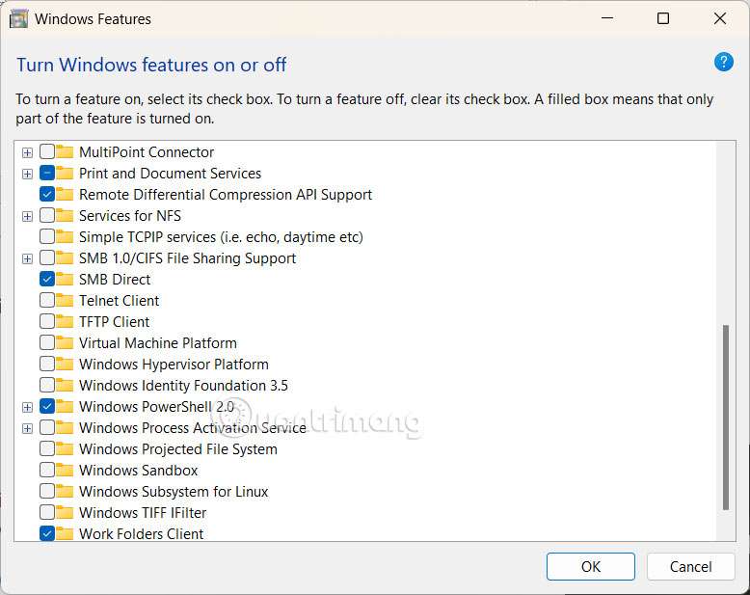Image resolution: width=750 pixels, height=595 pixels.
Task: Enable the Services for NFS checkbox
Action: (47, 216)
